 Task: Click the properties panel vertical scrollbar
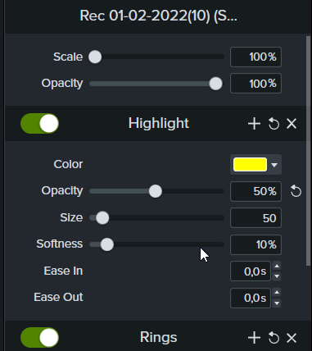coord(308,150)
